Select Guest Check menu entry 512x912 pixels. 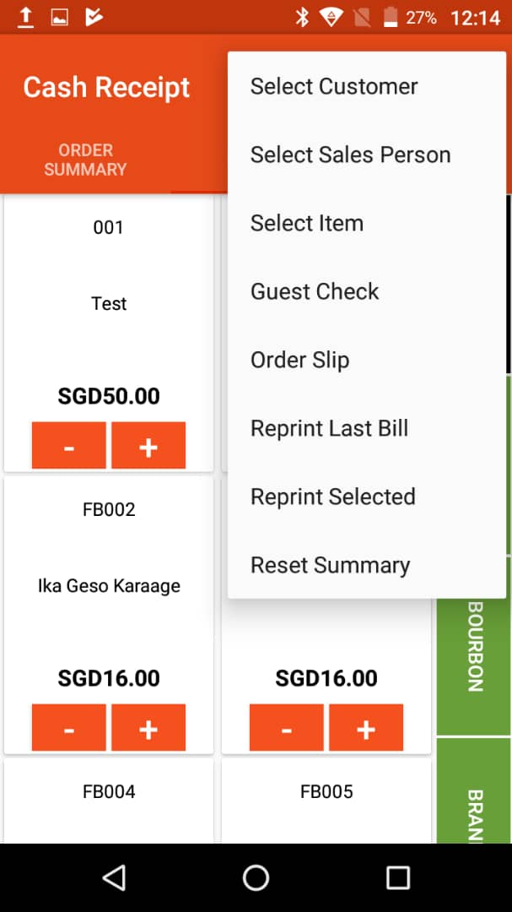tap(315, 291)
